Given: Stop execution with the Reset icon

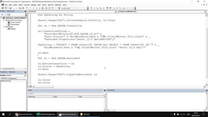Looking at the screenshot, I should (40, 8).
